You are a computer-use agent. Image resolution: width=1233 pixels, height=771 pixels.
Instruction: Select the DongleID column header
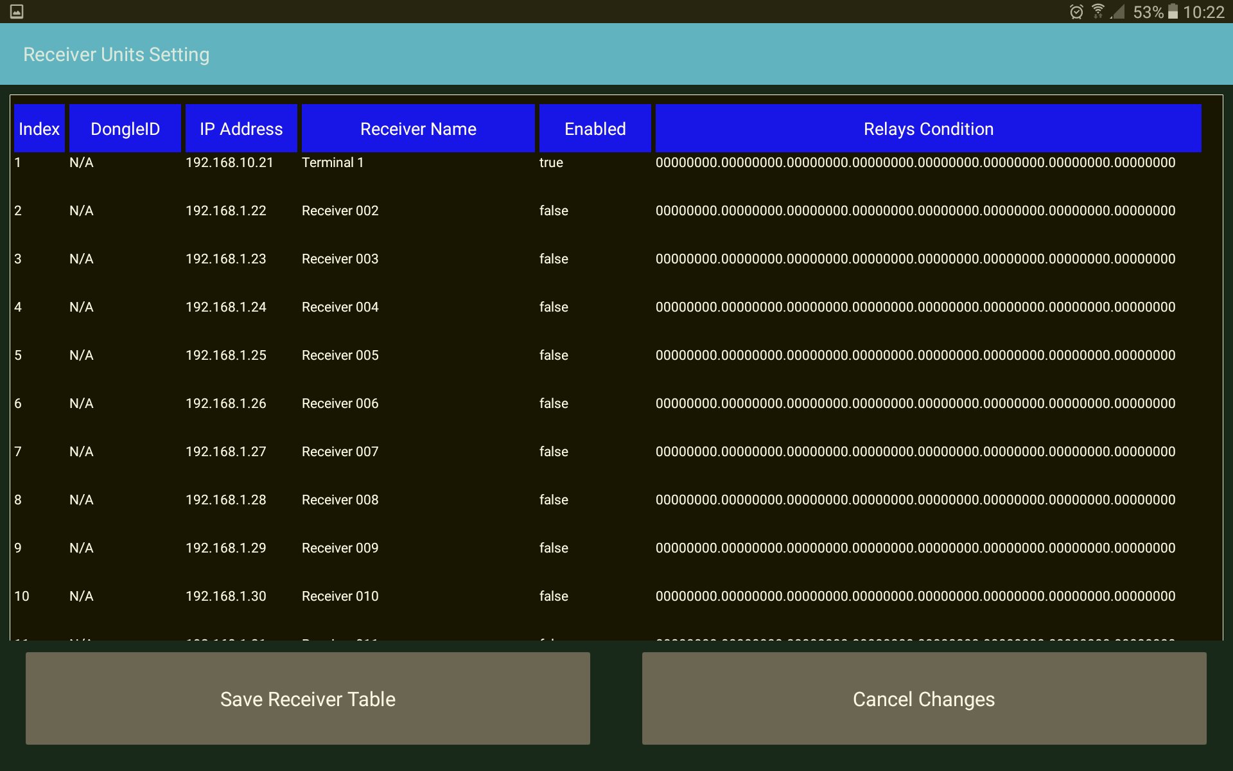pos(125,128)
